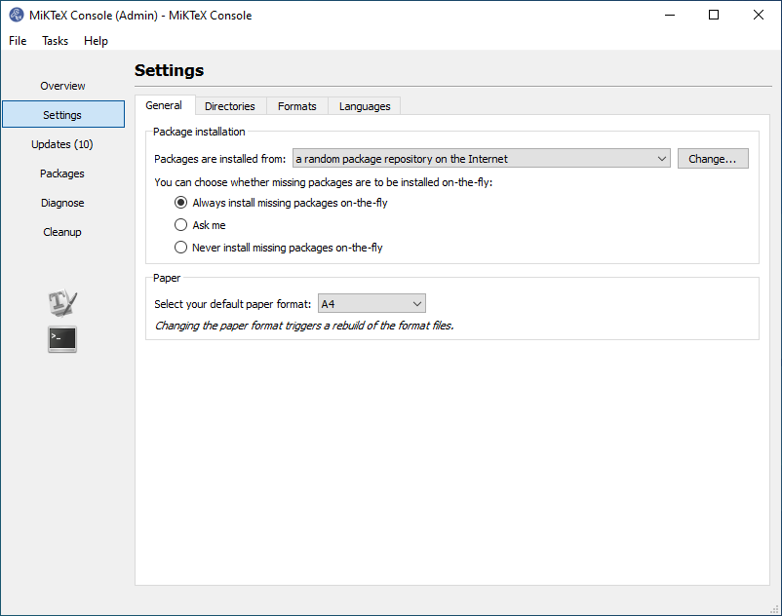
Task: Open the Cleanup page
Action: pyautogui.click(x=62, y=232)
